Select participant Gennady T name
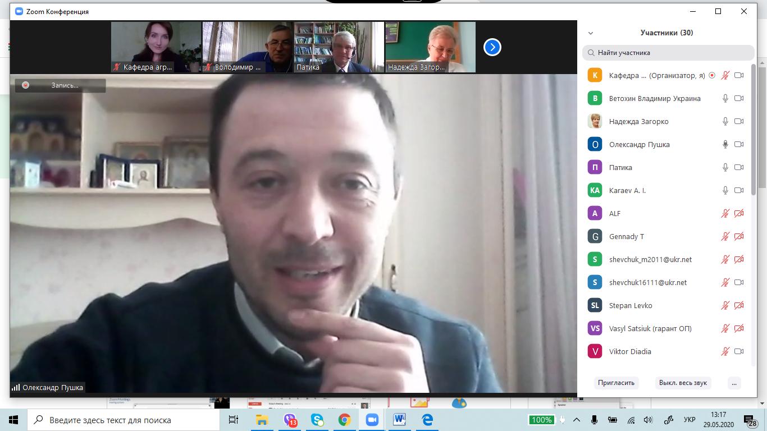 [627, 236]
